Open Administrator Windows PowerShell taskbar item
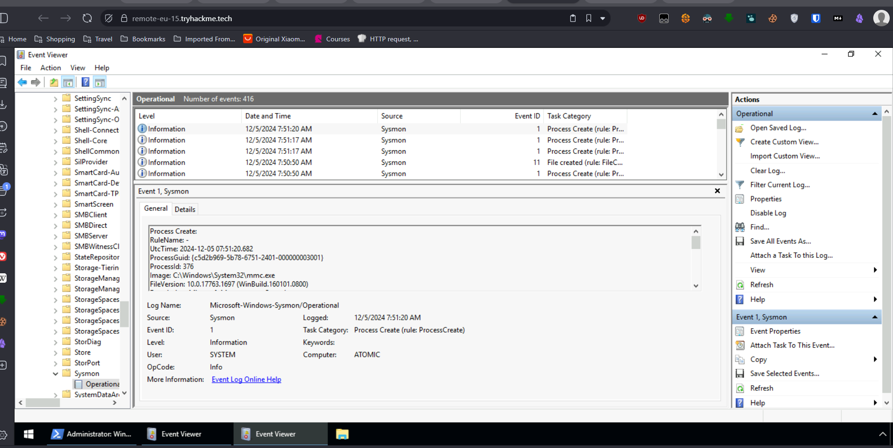Screen dimensions: 893x448 click(x=92, y=434)
